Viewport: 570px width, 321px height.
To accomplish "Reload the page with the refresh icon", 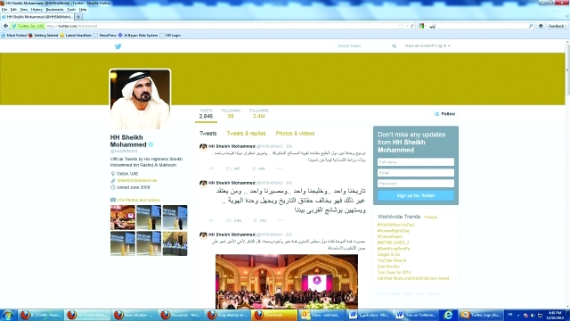I will click(412, 26).
